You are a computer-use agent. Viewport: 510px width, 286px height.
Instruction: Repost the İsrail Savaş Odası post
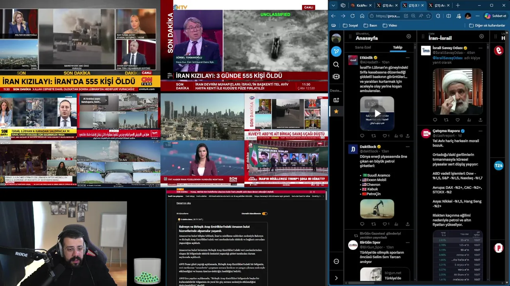(446, 120)
